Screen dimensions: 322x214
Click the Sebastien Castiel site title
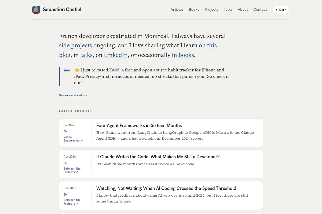coord(62,10)
